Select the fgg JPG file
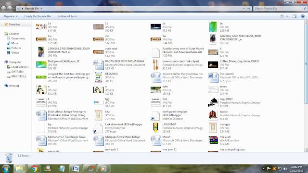The height and width of the screenshot is (173, 308). click(x=104, y=102)
